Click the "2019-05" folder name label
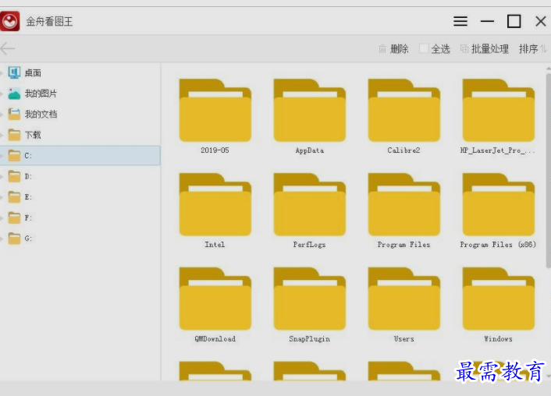Viewport: 551px width, 396px height. coord(215,150)
